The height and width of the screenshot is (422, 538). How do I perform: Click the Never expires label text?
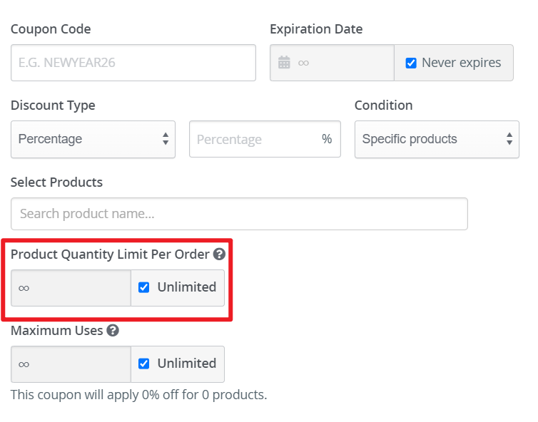tap(461, 63)
